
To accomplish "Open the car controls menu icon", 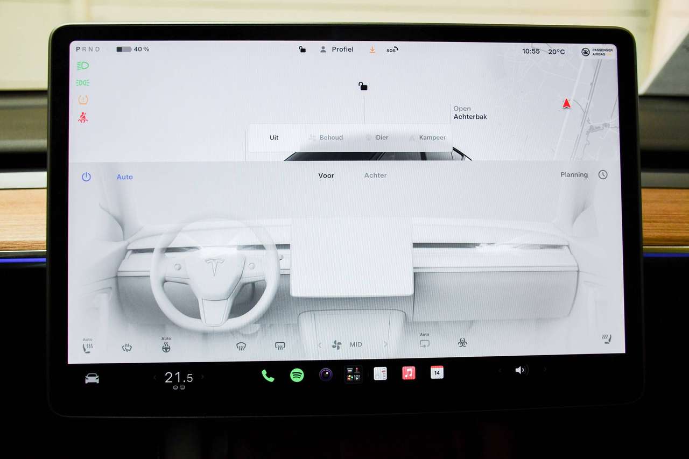I will [x=92, y=378].
